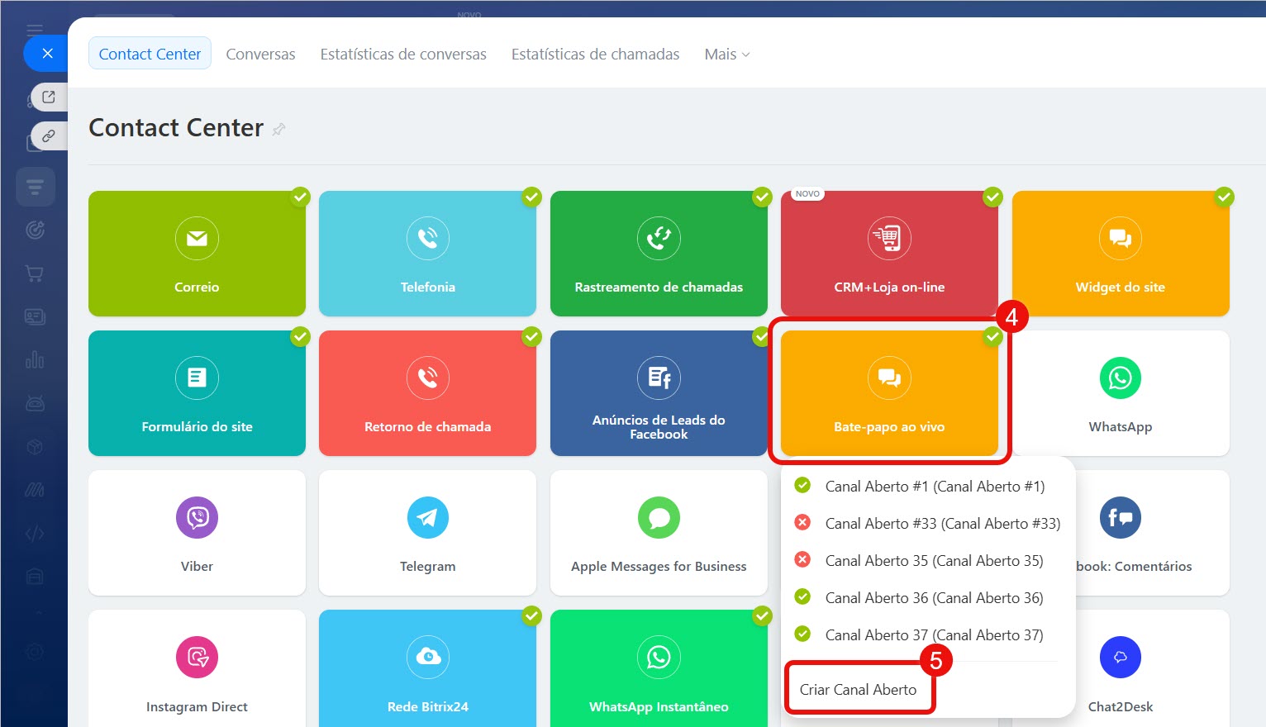The height and width of the screenshot is (727, 1266).
Task: Open the Correio mail channel tile
Action: tap(197, 253)
